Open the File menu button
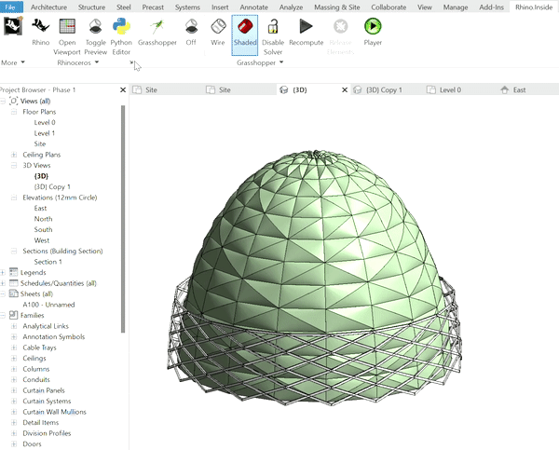Screen dimensions: 559x450 [x=12, y=7]
